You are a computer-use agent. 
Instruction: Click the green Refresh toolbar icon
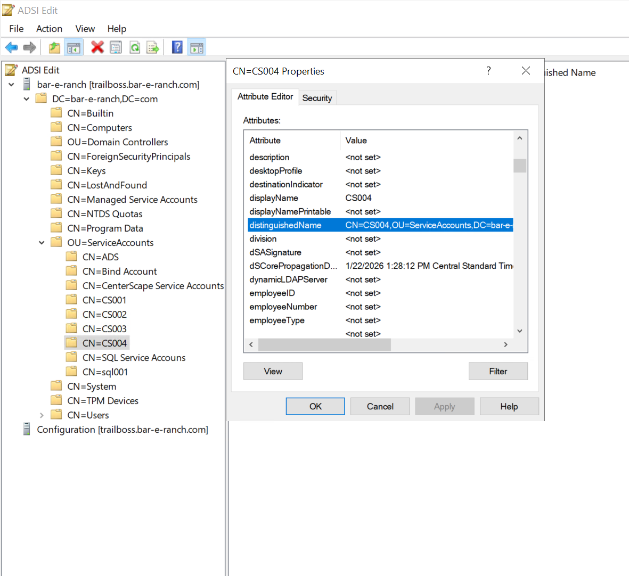tap(135, 47)
